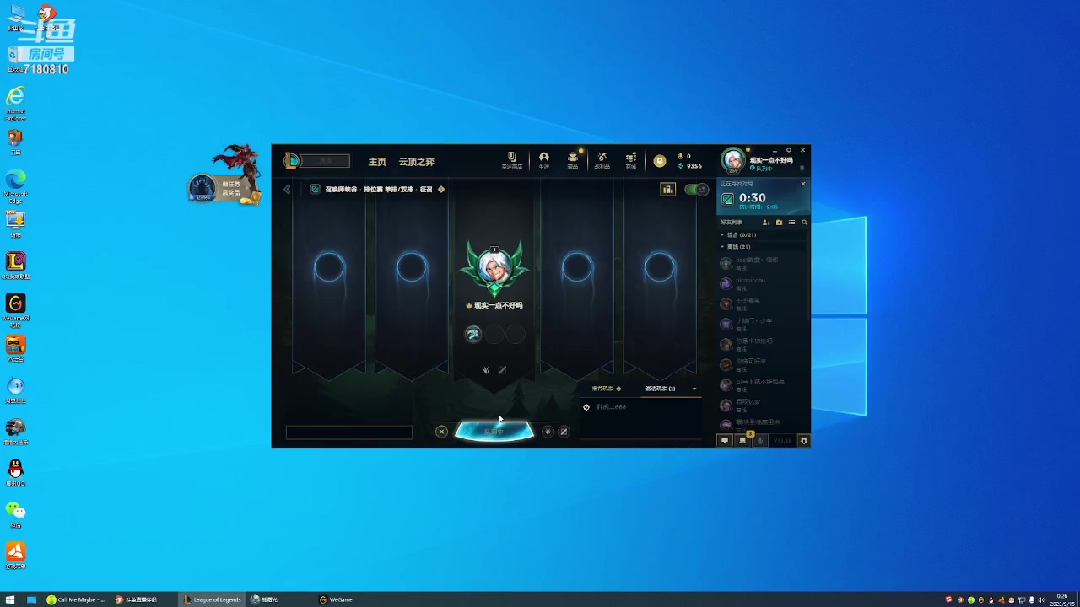Open friends list view options icon
This screenshot has height=607, width=1080.
click(x=791, y=223)
